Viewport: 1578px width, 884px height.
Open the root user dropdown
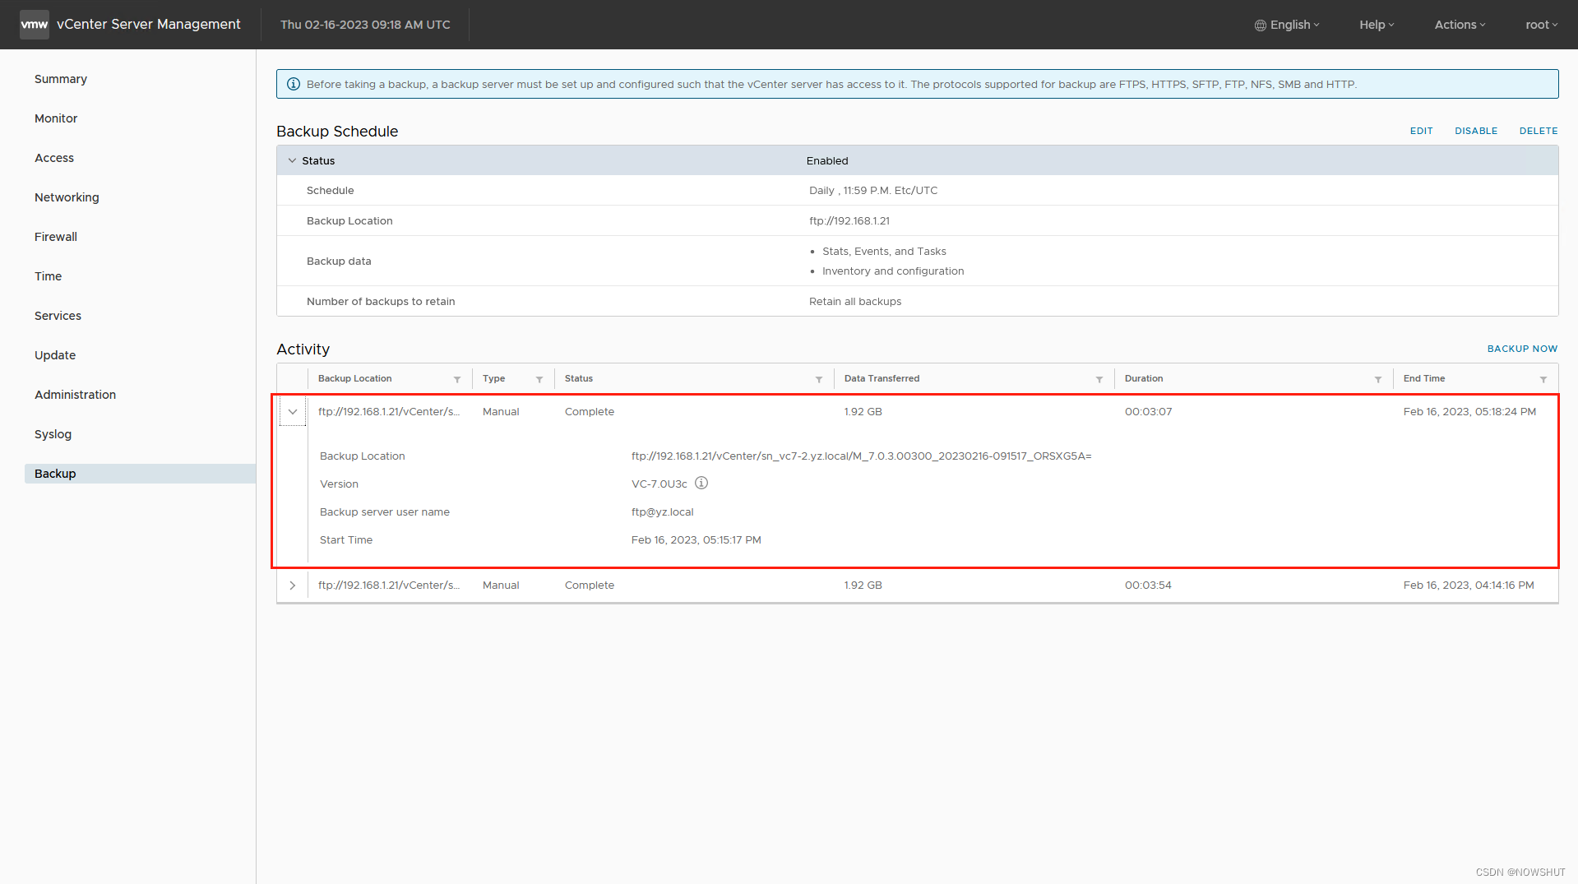[x=1542, y=25]
